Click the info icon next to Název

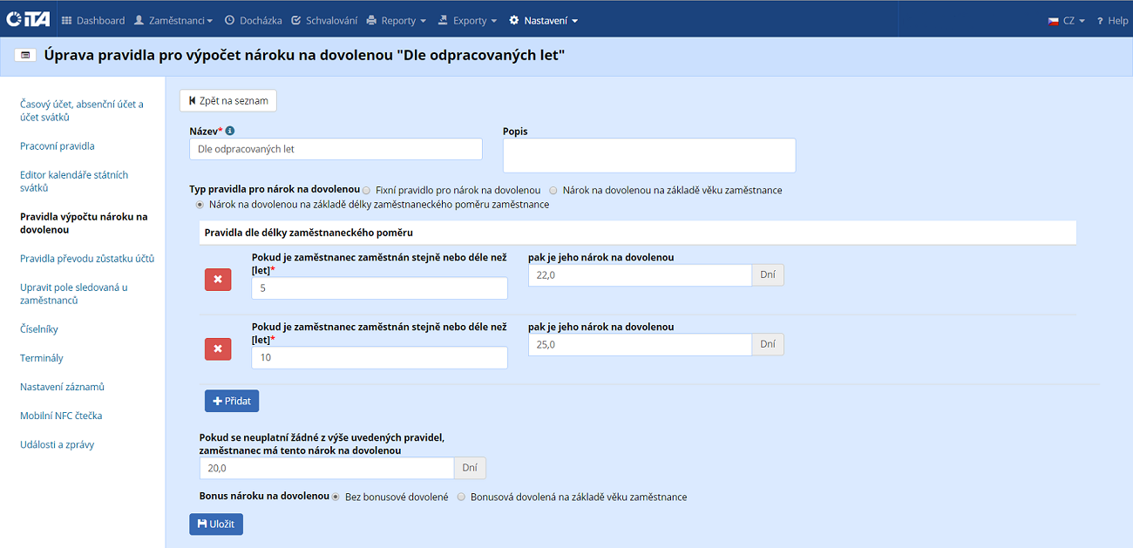click(230, 132)
